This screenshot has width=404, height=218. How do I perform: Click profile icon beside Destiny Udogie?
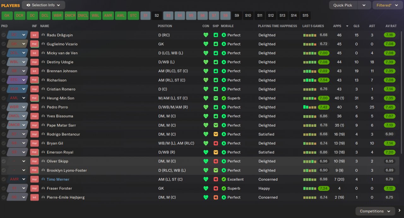pos(43,62)
